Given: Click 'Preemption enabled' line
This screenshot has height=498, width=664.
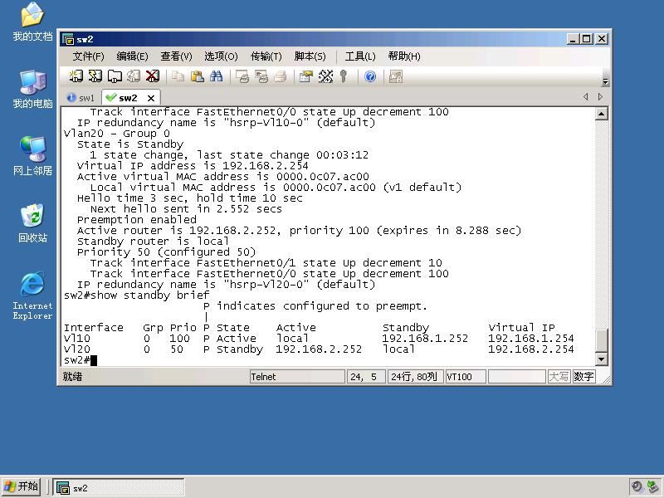Looking at the screenshot, I should (137, 220).
